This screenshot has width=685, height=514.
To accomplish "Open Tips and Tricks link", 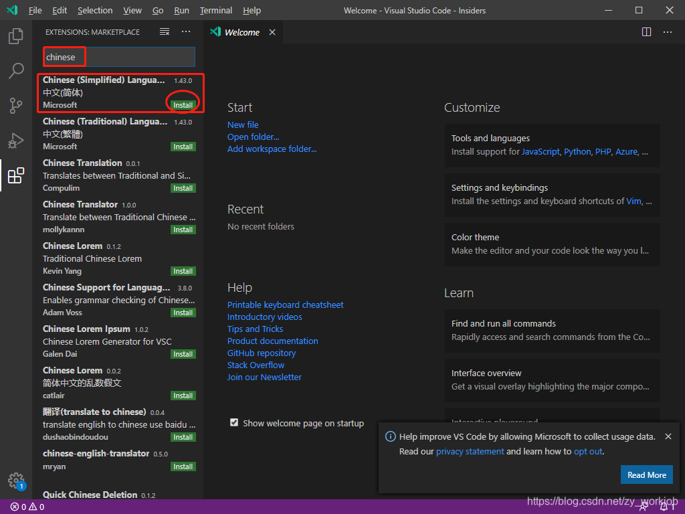I will [x=255, y=329].
